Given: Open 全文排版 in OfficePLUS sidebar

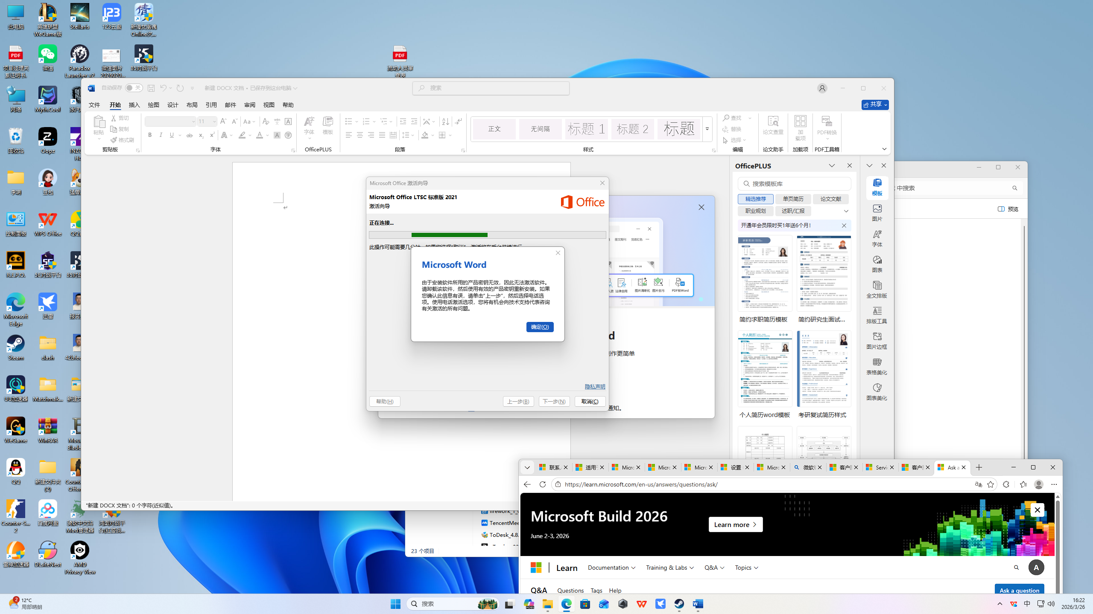Looking at the screenshot, I should (877, 289).
